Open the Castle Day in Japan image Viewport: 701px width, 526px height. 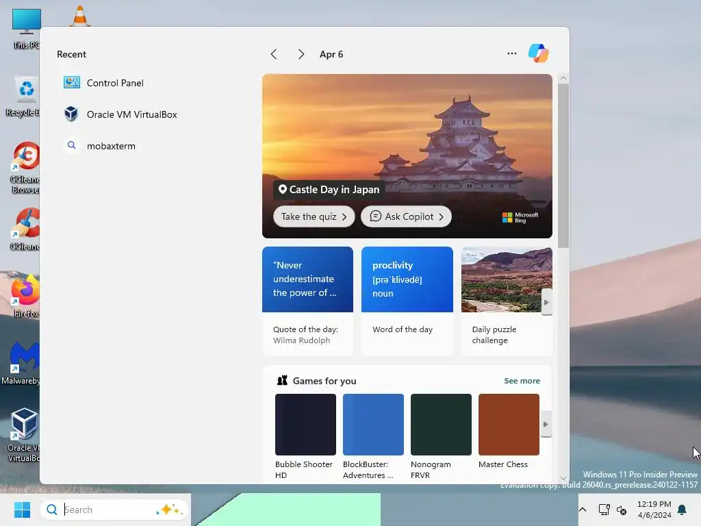(407, 156)
